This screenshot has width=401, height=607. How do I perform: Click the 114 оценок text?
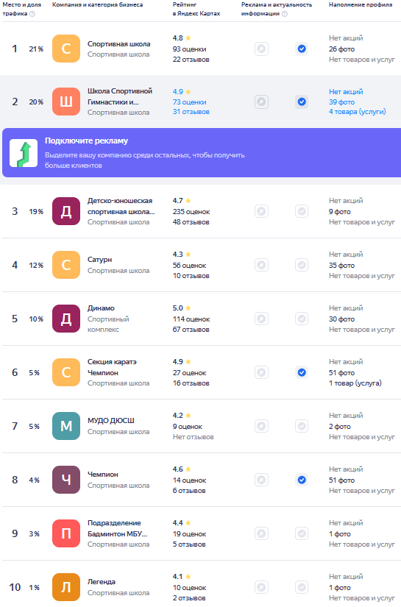pos(191,319)
